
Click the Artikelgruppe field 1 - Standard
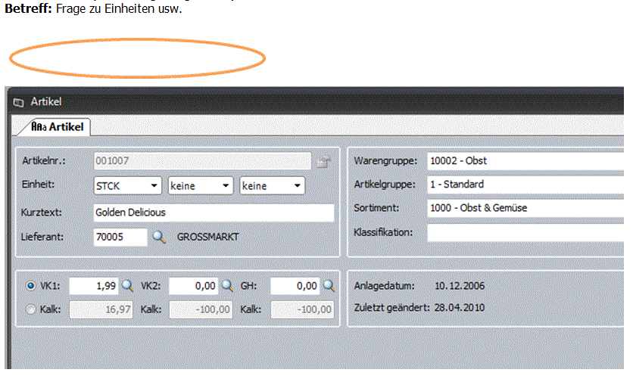524,184
